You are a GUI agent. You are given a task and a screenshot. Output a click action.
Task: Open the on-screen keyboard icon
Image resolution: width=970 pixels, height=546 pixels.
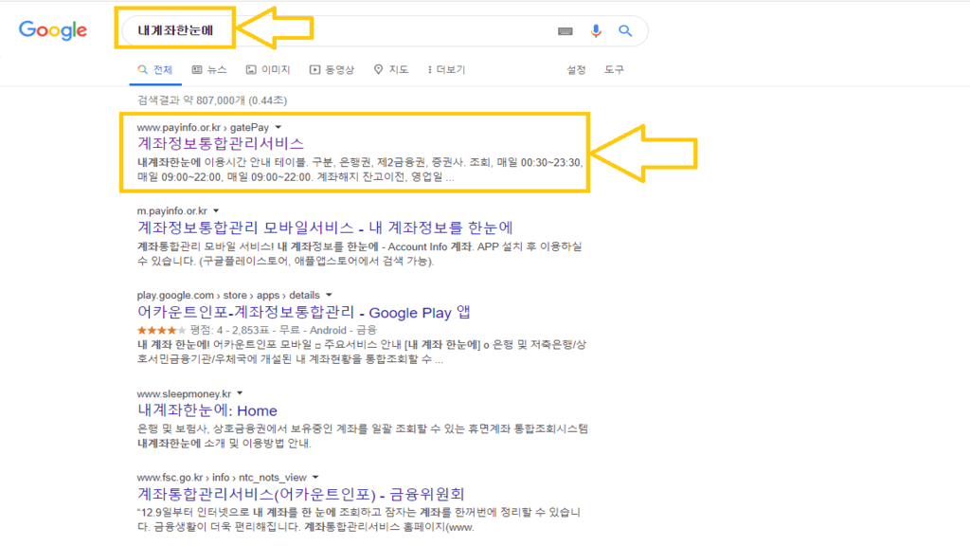pos(565,31)
